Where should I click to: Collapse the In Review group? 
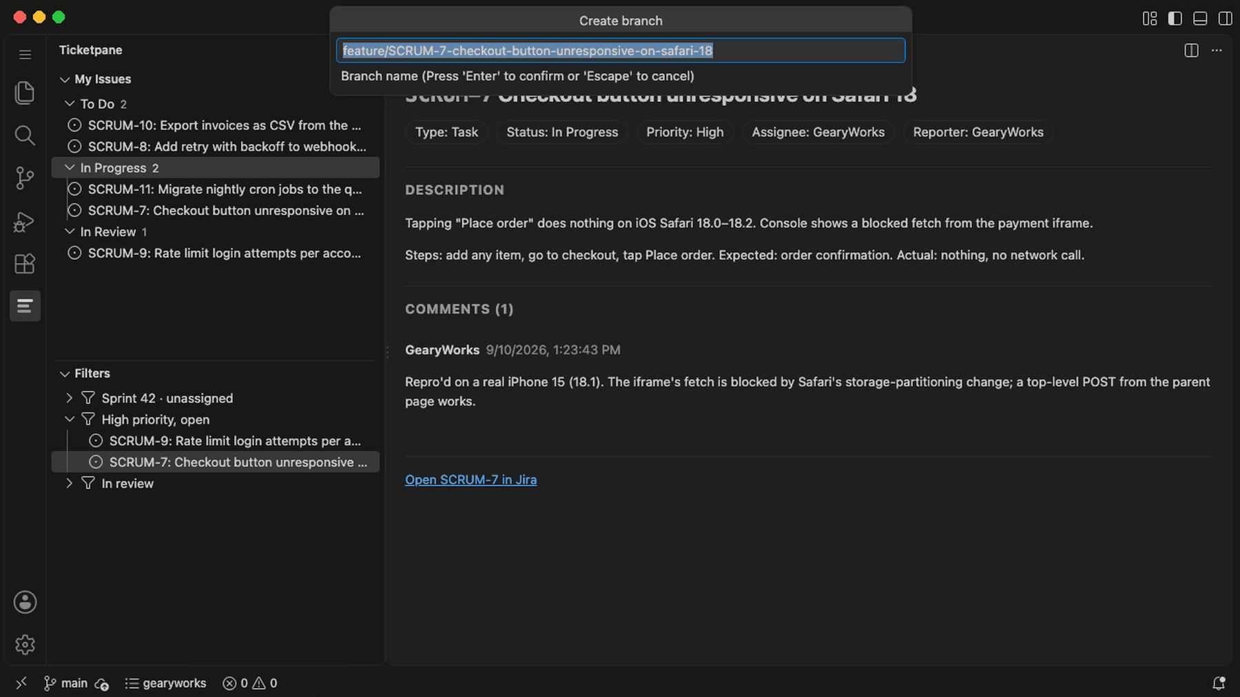point(70,231)
